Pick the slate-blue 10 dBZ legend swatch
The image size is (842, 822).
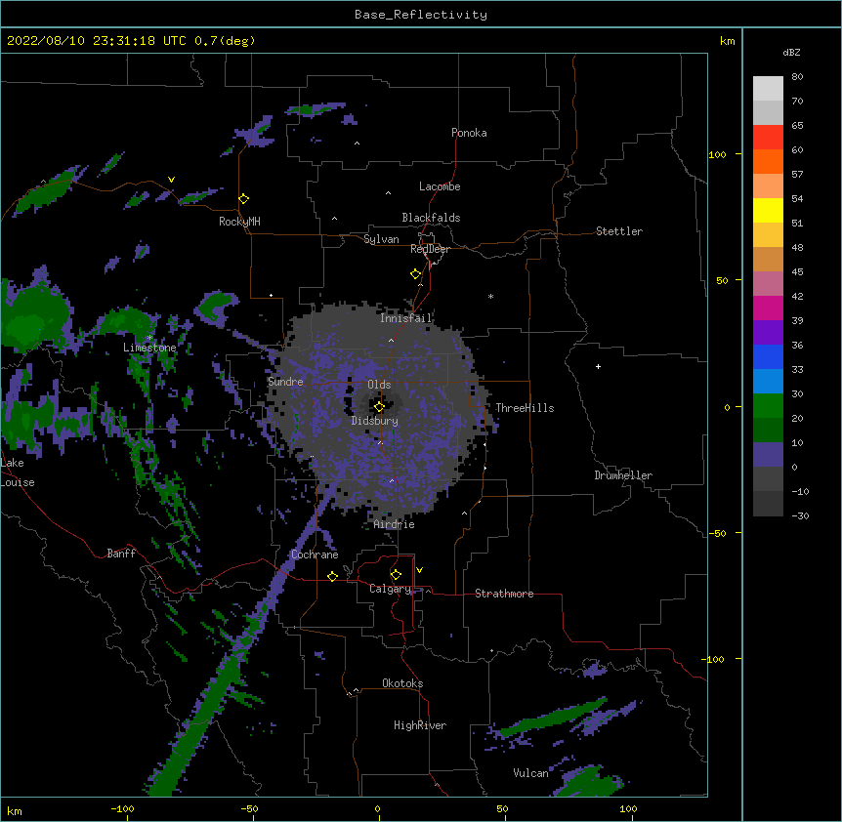(768, 455)
